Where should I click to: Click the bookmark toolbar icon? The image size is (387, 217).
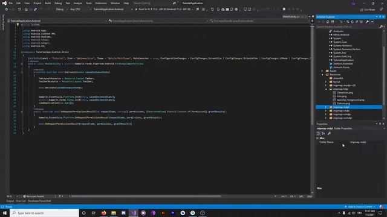point(284,10)
